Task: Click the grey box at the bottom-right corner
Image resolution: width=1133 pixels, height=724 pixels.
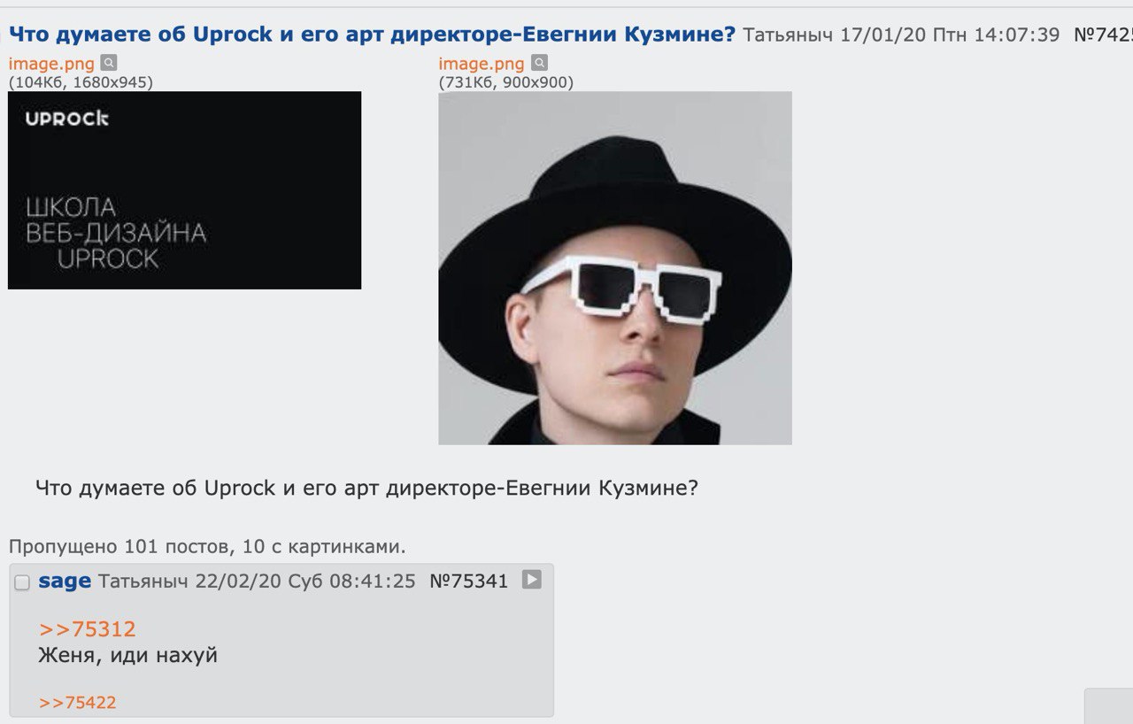Action: (1109, 705)
